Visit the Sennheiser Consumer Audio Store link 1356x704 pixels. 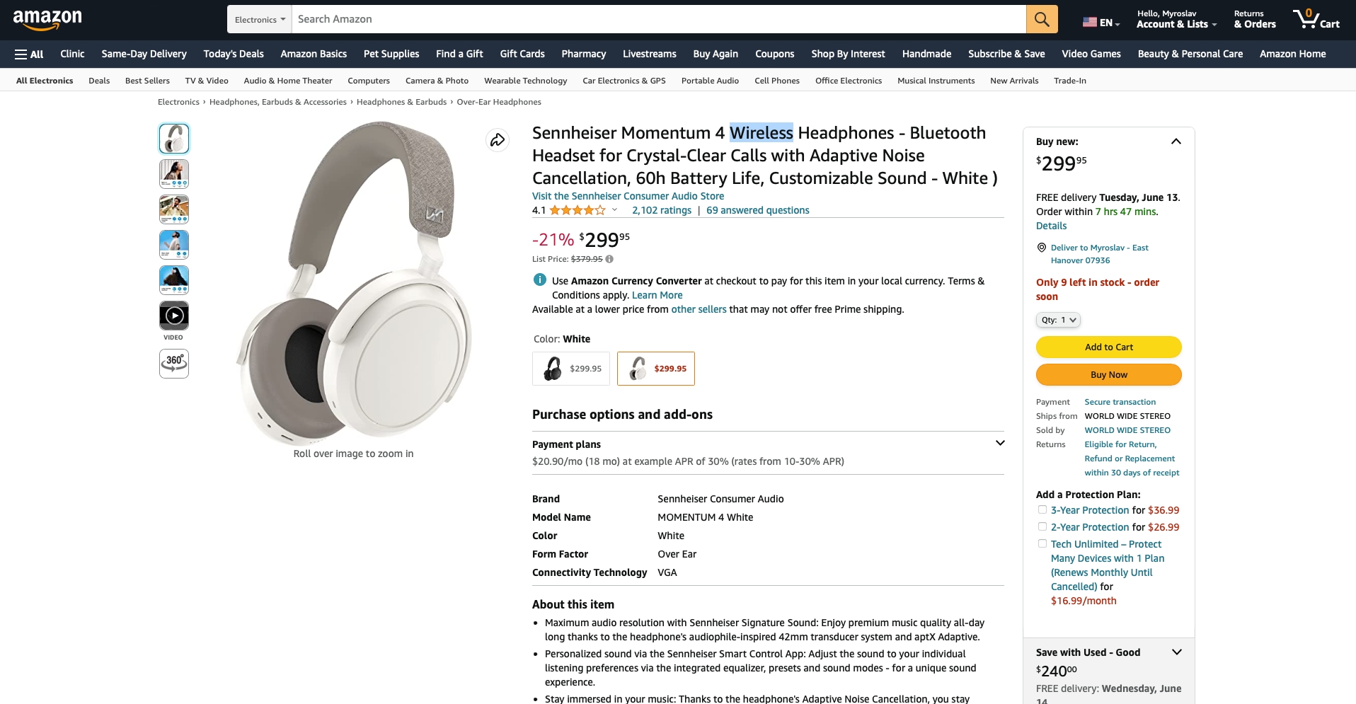(628, 196)
